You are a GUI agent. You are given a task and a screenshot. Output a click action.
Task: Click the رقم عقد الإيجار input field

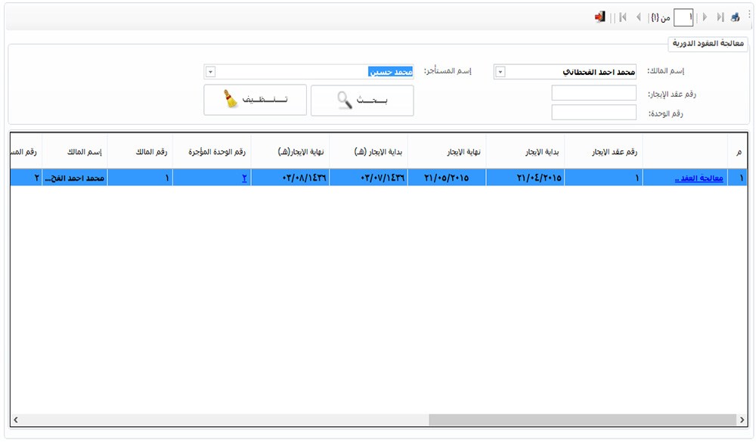tap(593, 93)
